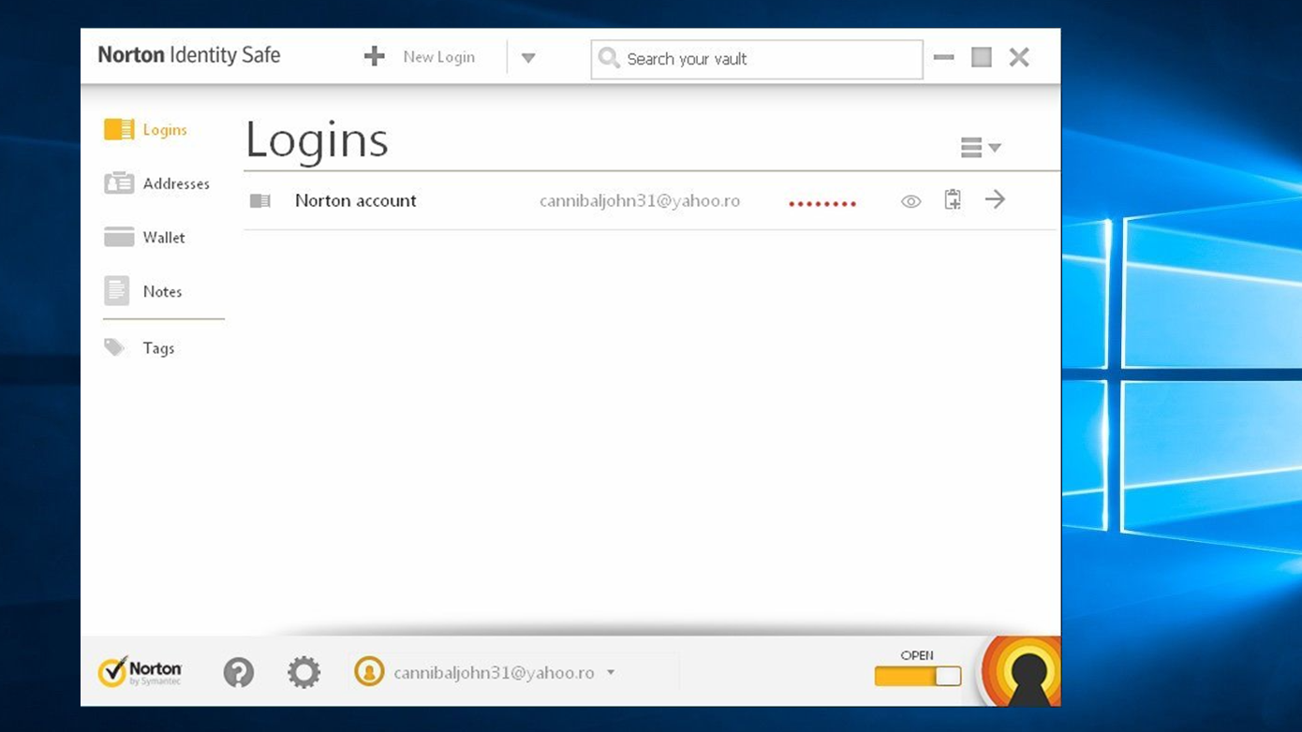Click the Norton by Symantec logo
The width and height of the screenshot is (1302, 732).
point(141,672)
